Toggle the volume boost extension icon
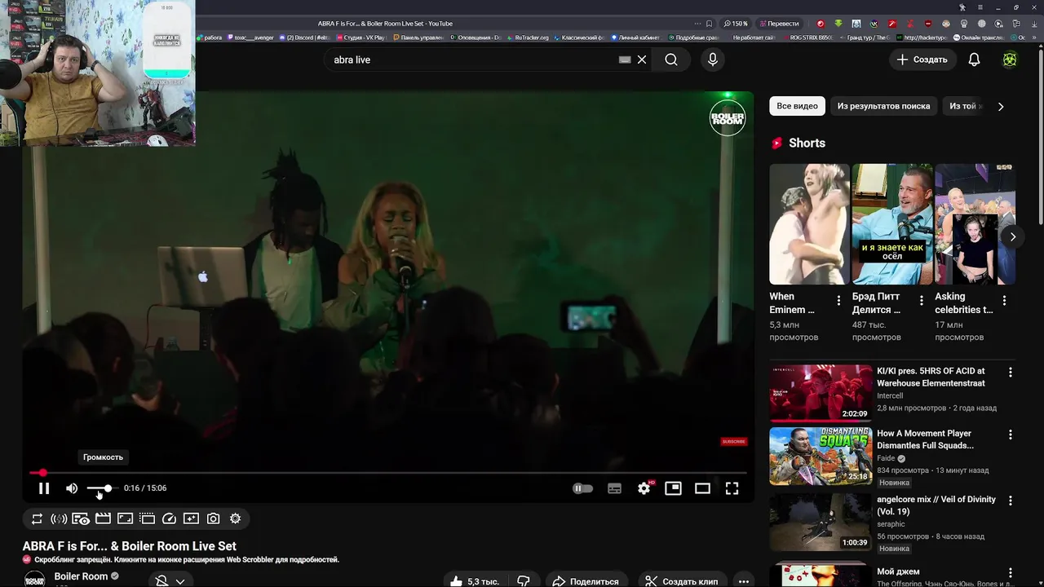 pos(59,519)
